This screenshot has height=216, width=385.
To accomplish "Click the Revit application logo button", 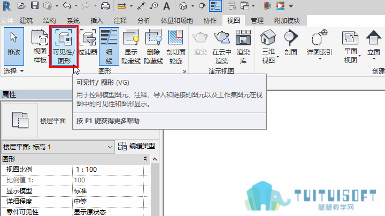I will tap(7, 6).
